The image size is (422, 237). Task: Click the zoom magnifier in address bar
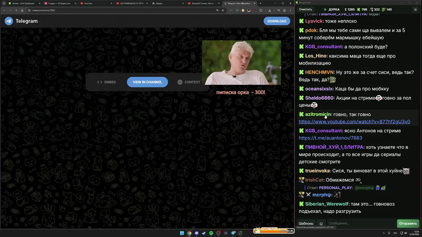[x=217, y=10]
